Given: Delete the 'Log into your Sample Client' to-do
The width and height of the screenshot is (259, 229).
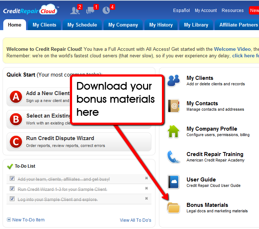Looking at the screenshot, I should tap(146, 198).
